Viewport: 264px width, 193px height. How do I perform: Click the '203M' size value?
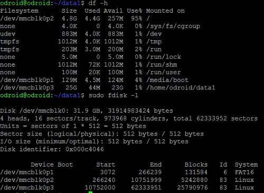69,49
